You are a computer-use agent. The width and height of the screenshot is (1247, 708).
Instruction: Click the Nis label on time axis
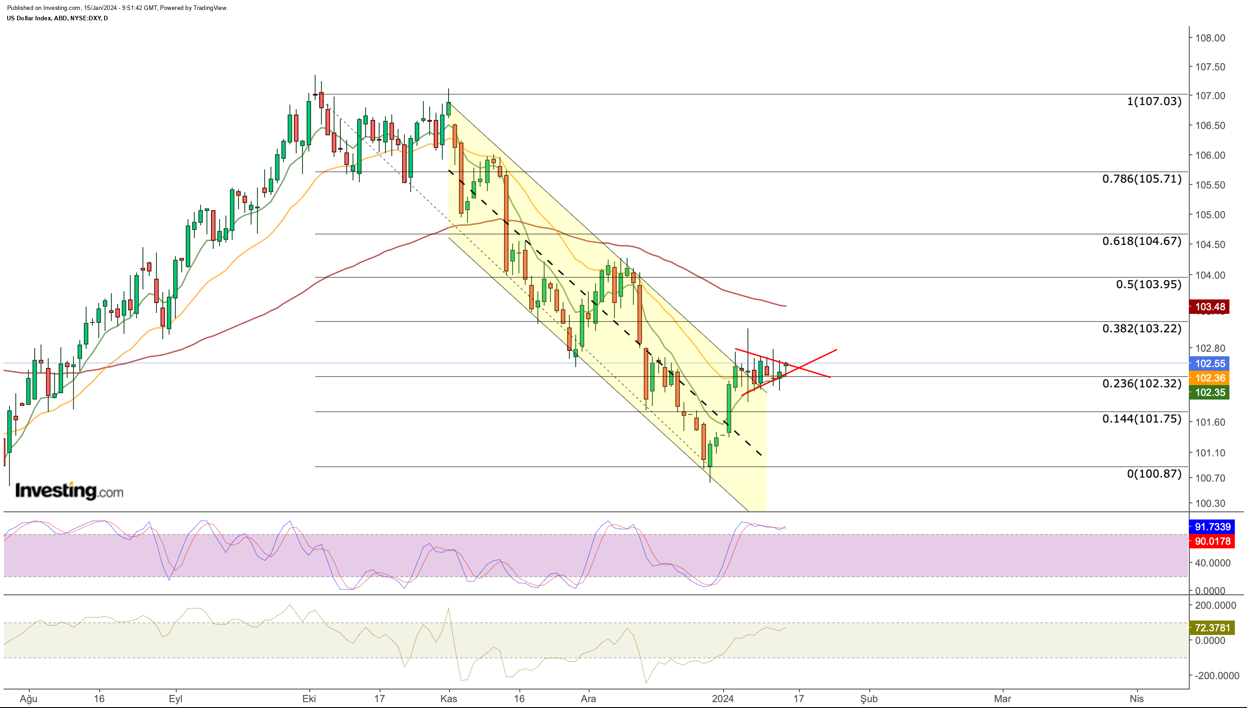pyautogui.click(x=1137, y=699)
